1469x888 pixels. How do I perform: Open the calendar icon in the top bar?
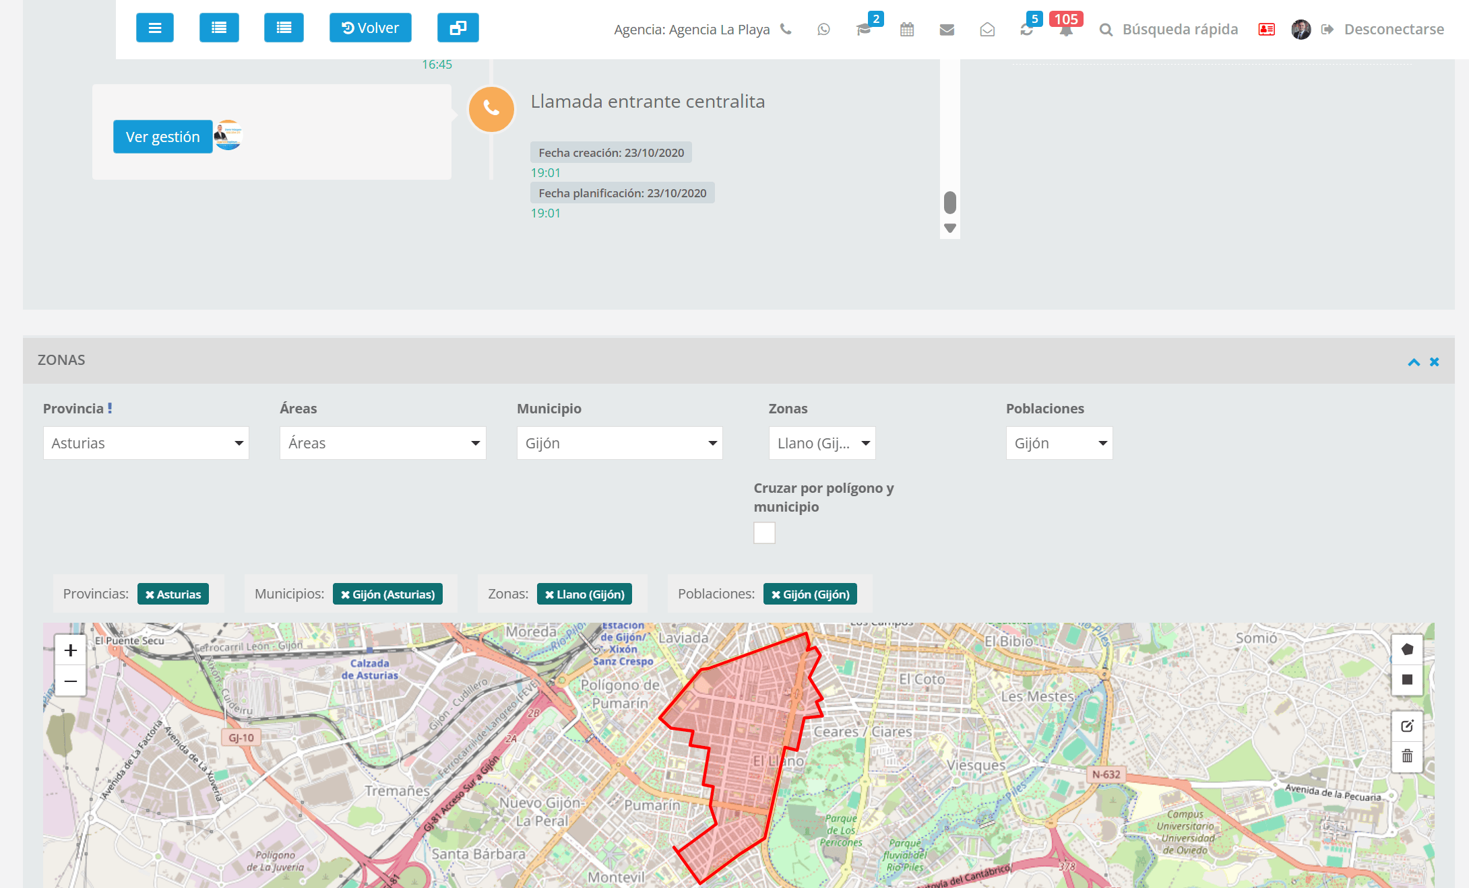(x=907, y=29)
